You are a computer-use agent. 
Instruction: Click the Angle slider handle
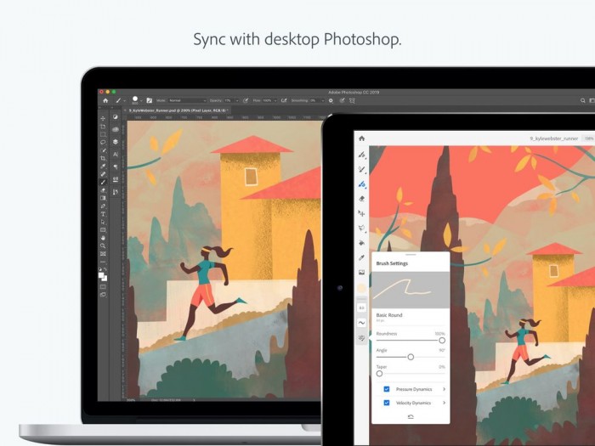pos(411,357)
